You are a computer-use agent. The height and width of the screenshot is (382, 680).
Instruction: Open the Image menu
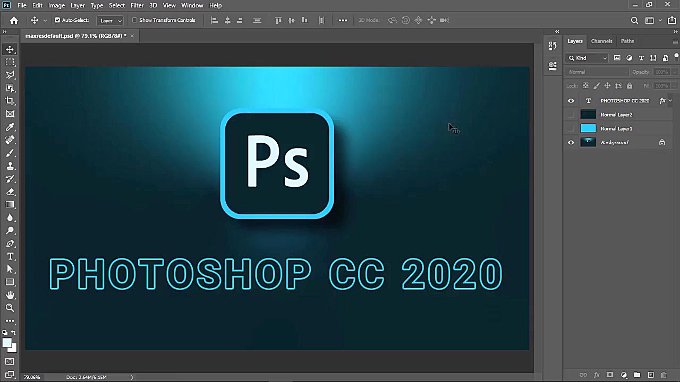click(x=56, y=5)
